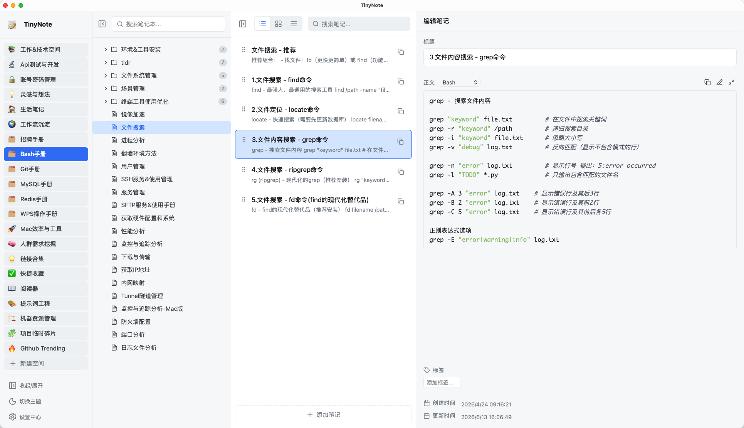Open the Tunnel隧道管理 notebook
The image size is (744, 428).
coord(161,296)
